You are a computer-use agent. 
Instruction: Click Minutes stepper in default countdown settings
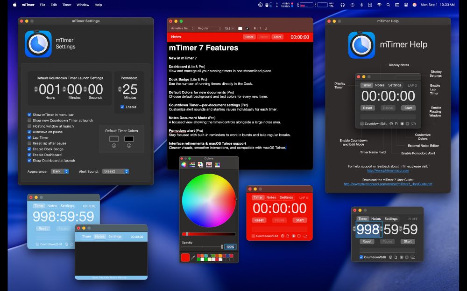pos(64,89)
